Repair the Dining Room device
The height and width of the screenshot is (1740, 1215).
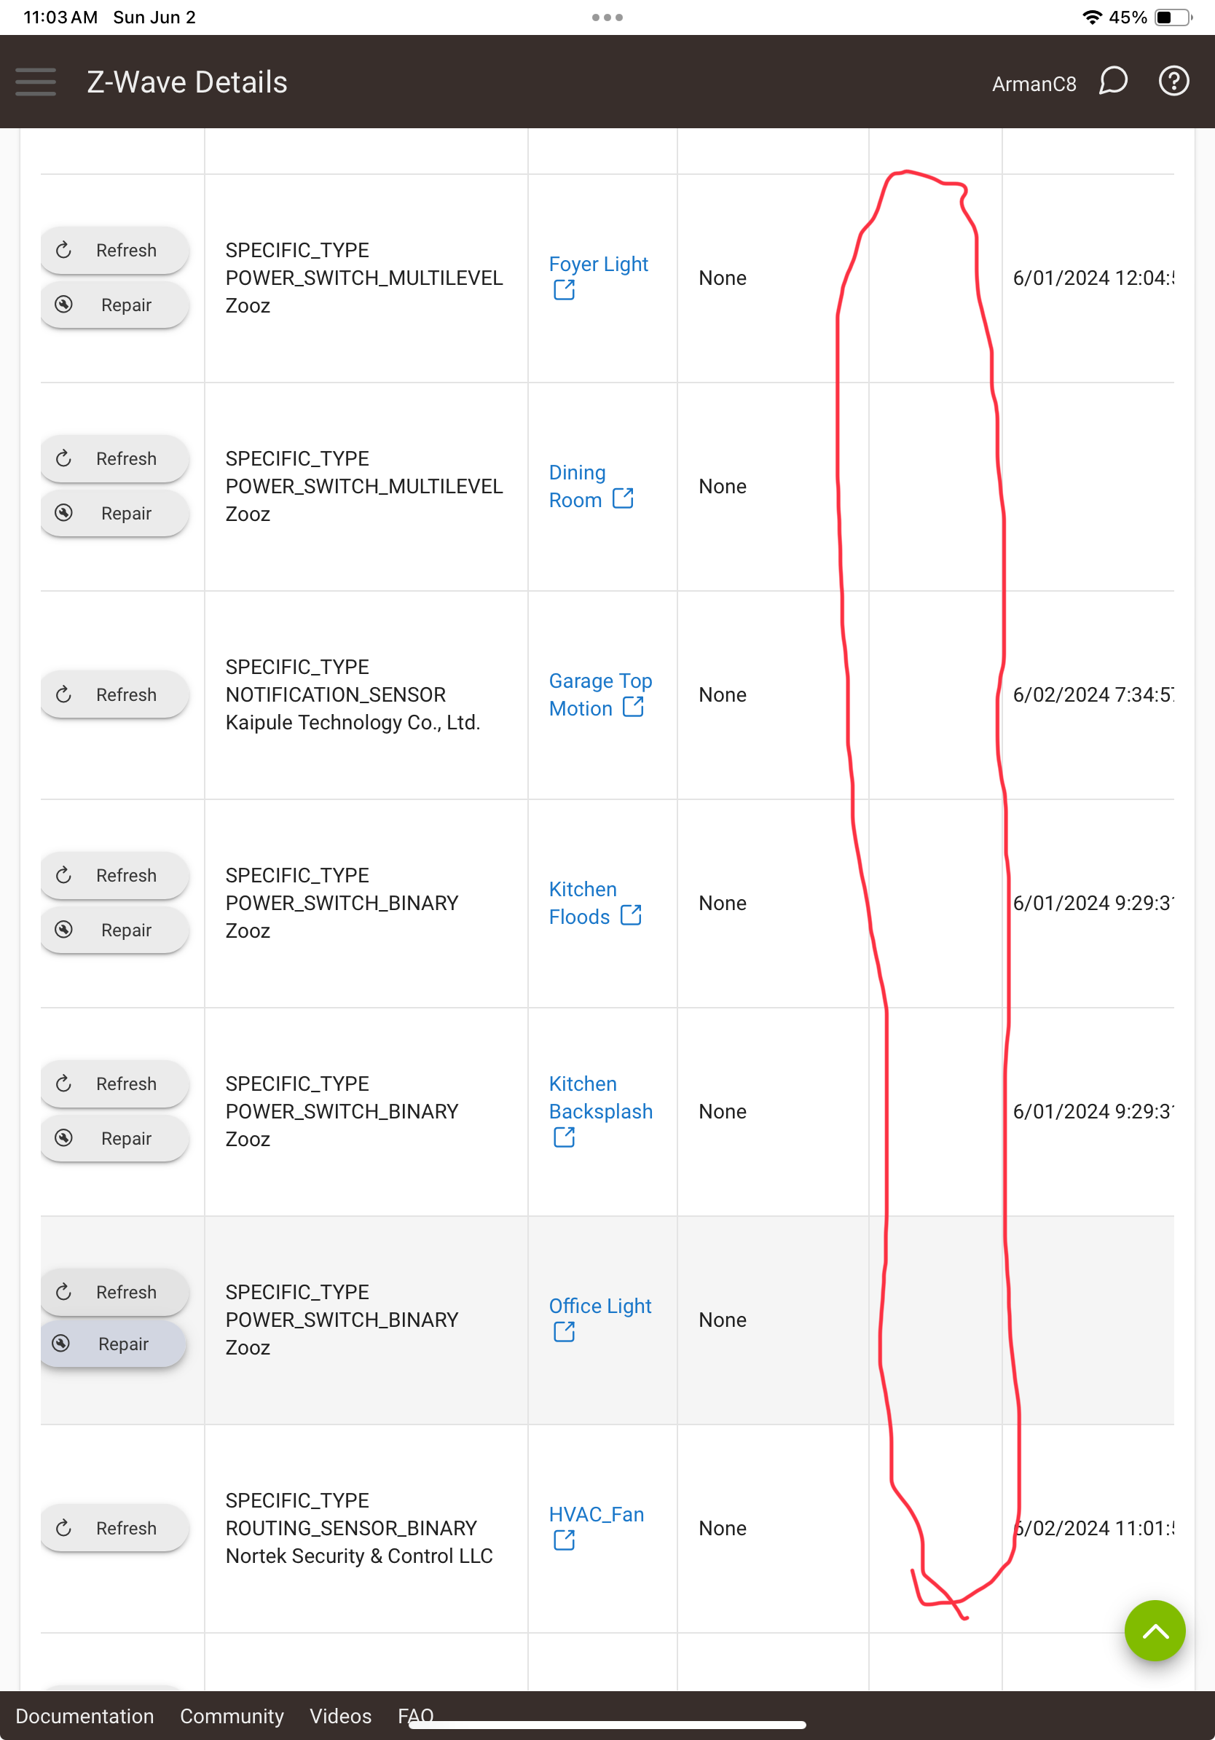click(x=114, y=513)
